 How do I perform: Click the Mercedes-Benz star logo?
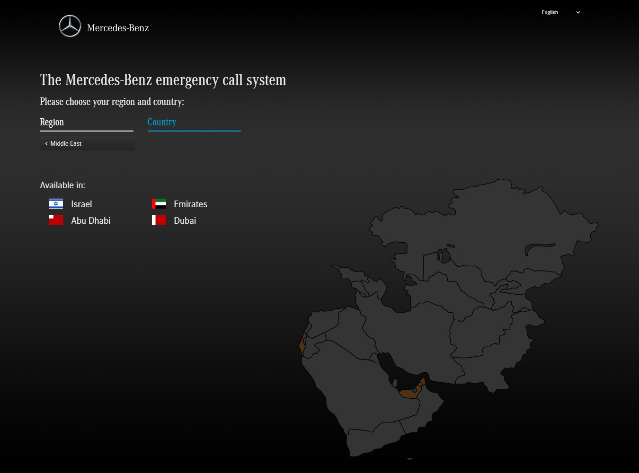click(x=70, y=26)
